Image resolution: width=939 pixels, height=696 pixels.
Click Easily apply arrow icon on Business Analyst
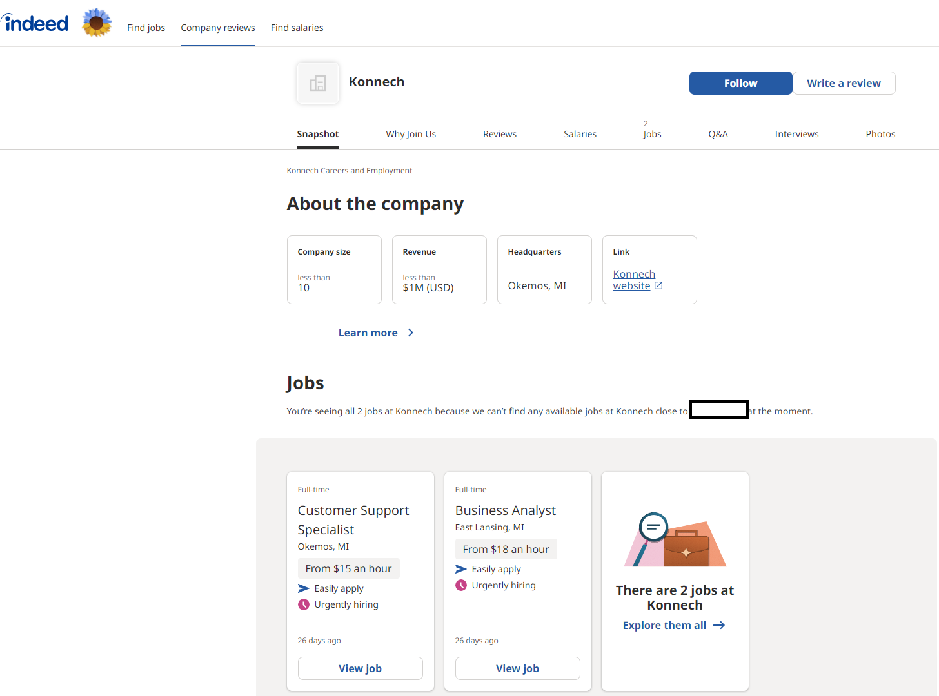(x=461, y=569)
